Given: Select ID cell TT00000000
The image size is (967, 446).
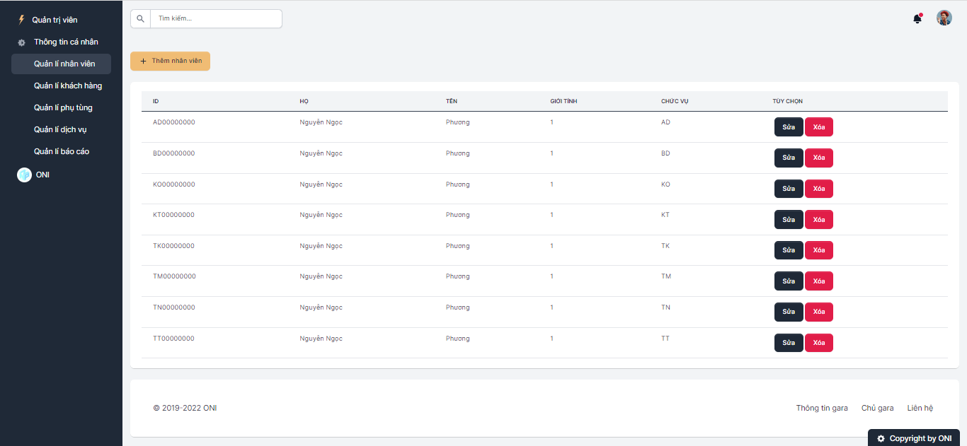Looking at the screenshot, I should [x=173, y=339].
